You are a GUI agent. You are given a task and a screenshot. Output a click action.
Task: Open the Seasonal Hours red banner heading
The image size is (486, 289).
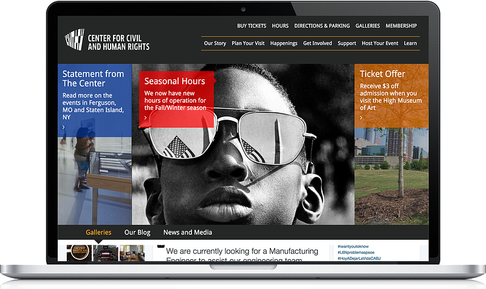coord(174,81)
